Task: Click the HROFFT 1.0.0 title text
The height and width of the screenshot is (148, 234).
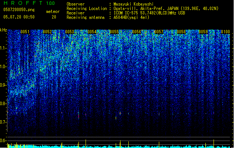Action: coord(29,3)
